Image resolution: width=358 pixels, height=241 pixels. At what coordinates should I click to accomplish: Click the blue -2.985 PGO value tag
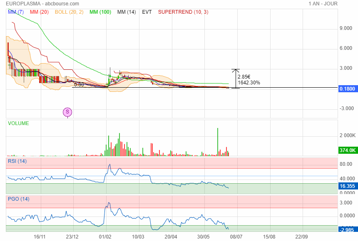(347, 230)
